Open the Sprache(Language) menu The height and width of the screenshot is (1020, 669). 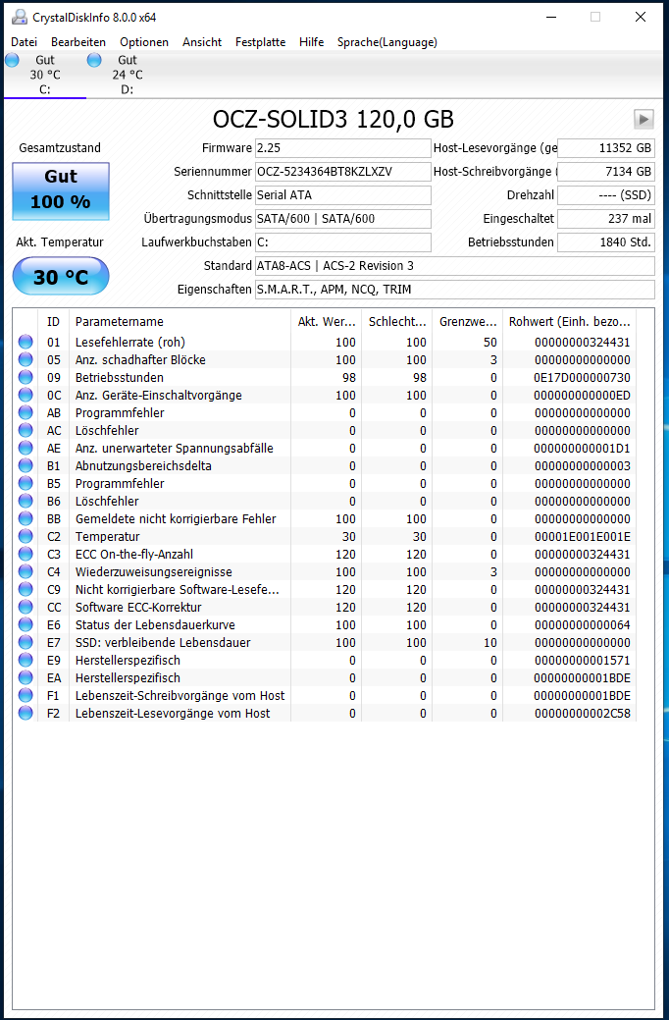(386, 41)
